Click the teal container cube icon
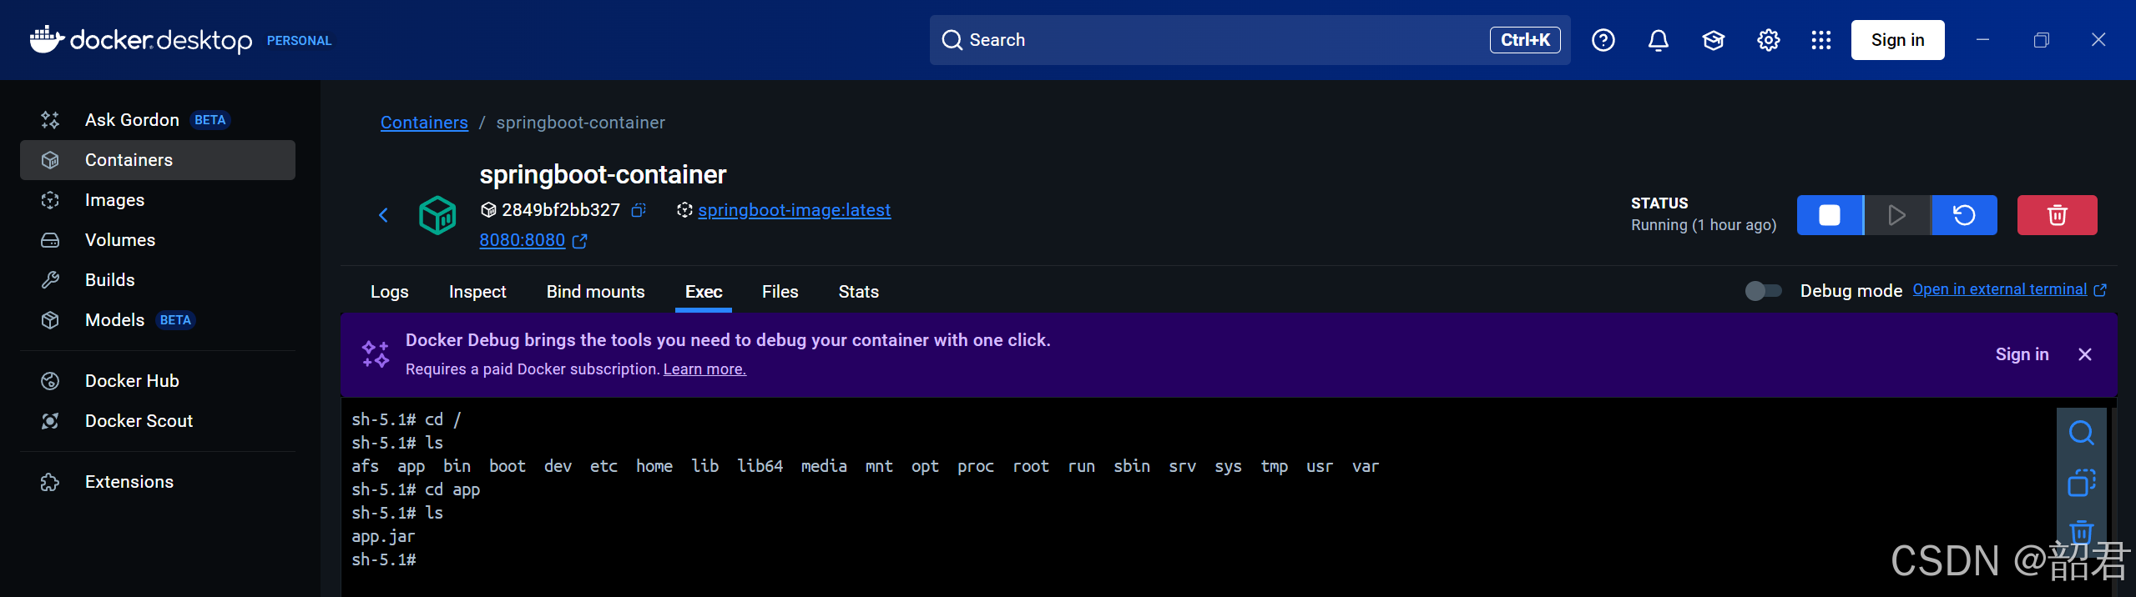This screenshot has width=2136, height=597. pos(437,215)
